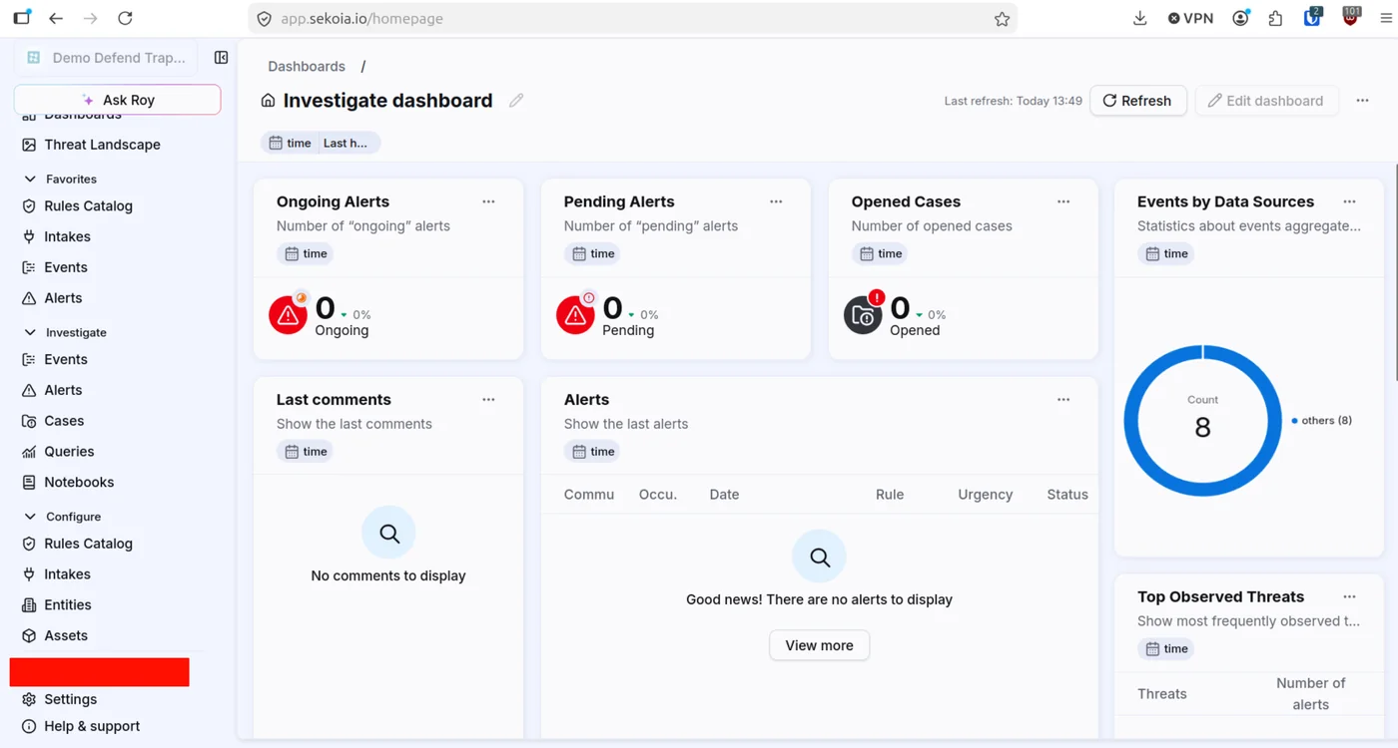Click the Assets cube icon
1398x748 pixels.
click(29, 636)
